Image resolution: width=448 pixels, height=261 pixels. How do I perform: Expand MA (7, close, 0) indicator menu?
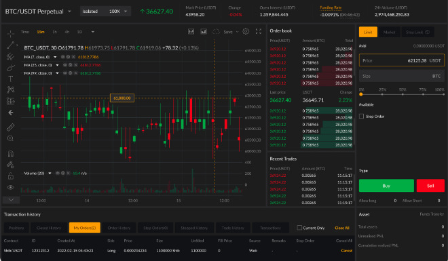(x=55, y=57)
